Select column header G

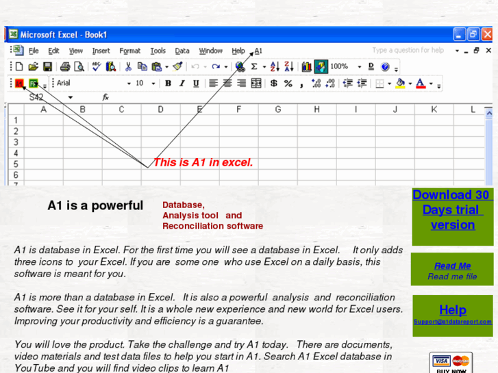278,110
